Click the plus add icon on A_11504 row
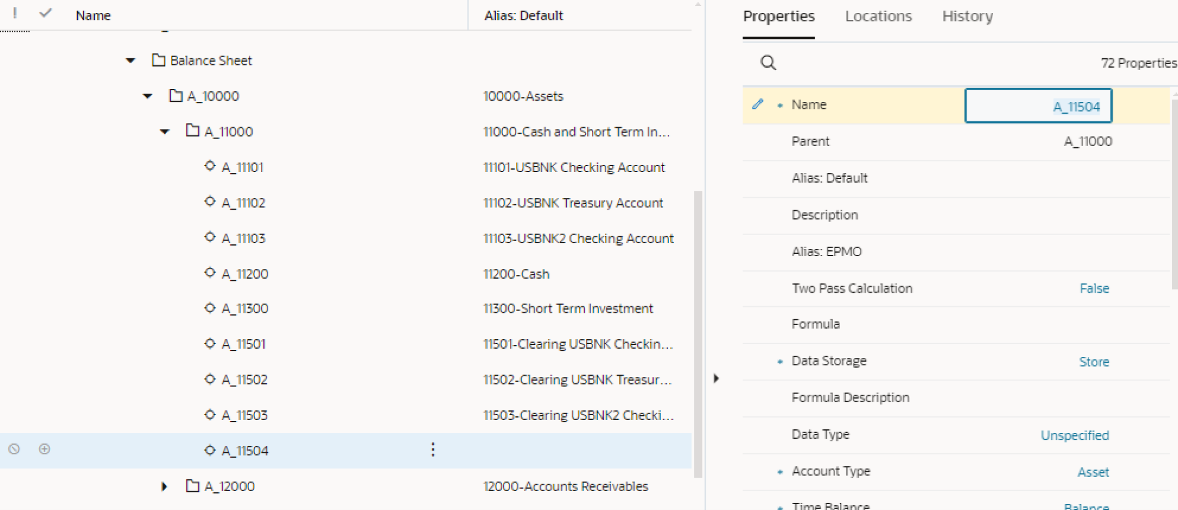The image size is (1178, 510). (44, 449)
